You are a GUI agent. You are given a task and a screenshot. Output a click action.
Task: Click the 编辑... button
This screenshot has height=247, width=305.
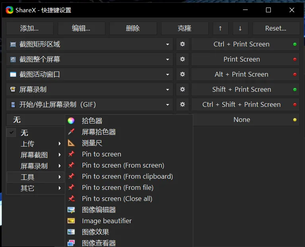tap(81, 28)
